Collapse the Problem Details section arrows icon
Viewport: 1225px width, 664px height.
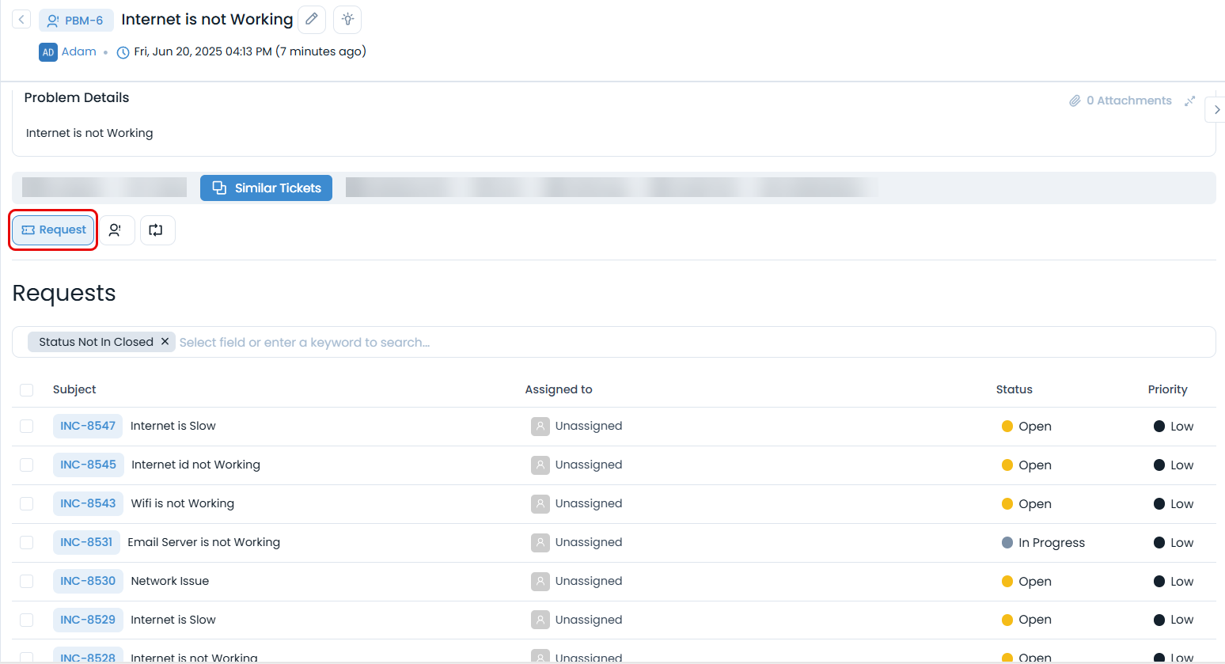click(x=1189, y=101)
